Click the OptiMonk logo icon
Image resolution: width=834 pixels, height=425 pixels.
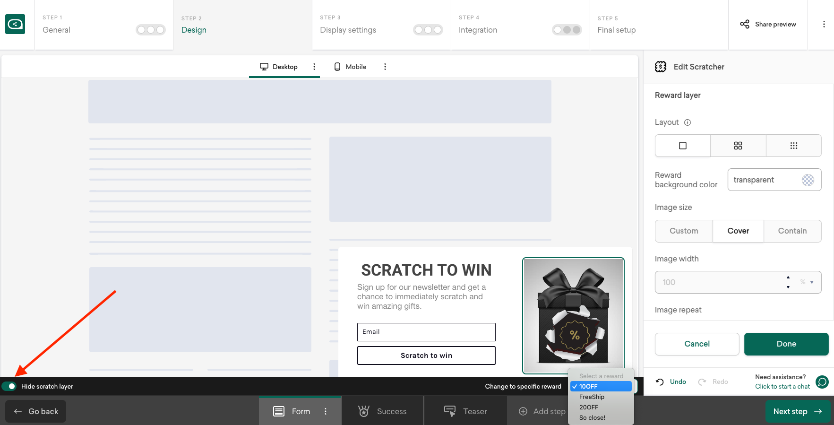point(15,24)
